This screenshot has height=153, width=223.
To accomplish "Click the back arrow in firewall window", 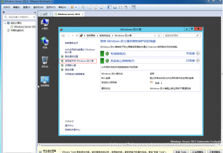I will [x=63, y=36].
